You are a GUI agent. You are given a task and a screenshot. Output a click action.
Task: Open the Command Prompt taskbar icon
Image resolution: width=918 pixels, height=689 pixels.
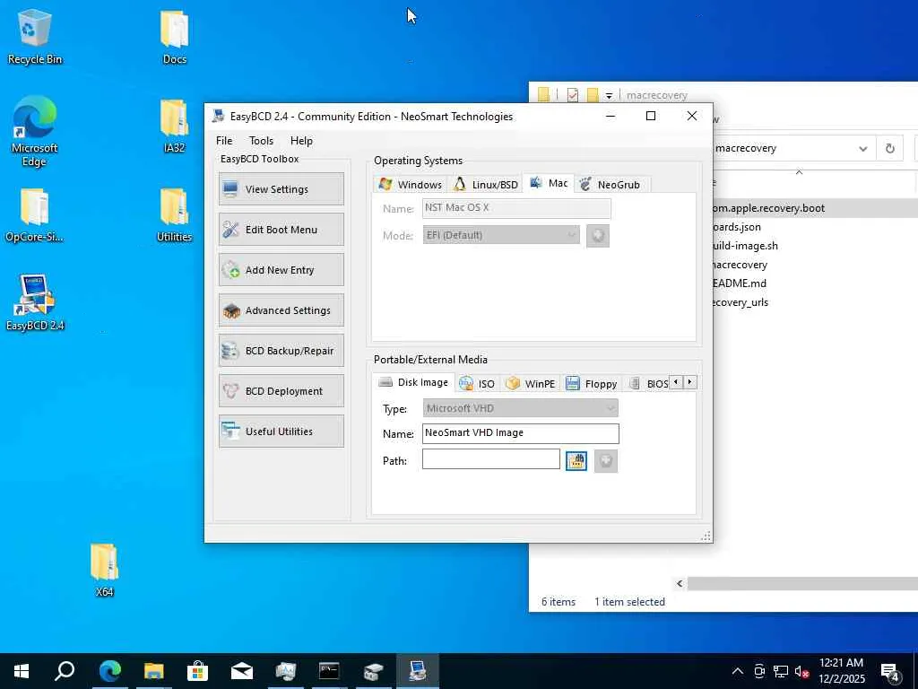(x=329, y=671)
